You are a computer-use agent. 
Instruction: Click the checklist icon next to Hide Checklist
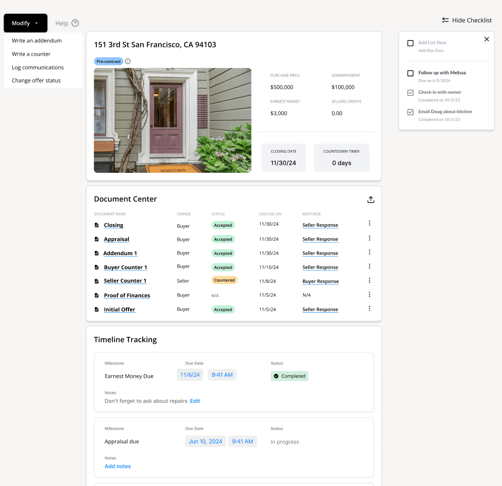click(x=445, y=20)
